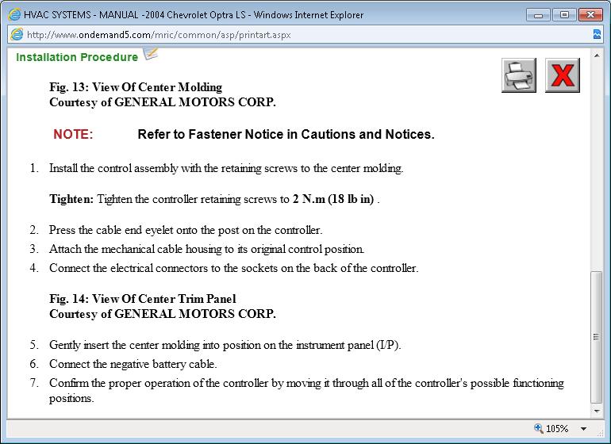611x444 pixels.
Task: Click the printer icon to print article
Action: click(x=519, y=75)
